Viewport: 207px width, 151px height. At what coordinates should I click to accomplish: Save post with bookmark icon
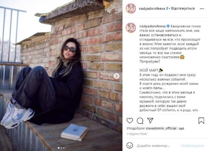click(201, 121)
